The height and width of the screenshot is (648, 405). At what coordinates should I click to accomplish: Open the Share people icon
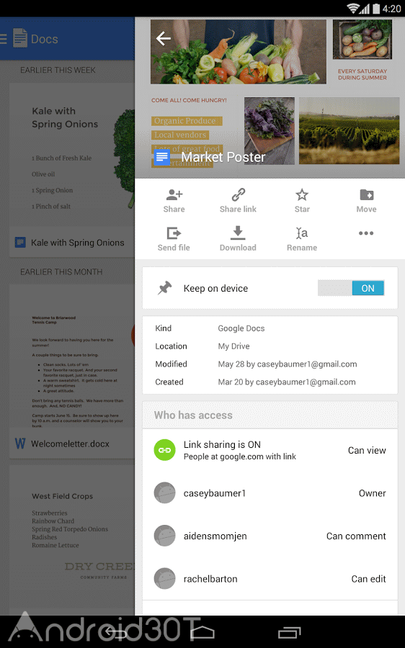174,194
